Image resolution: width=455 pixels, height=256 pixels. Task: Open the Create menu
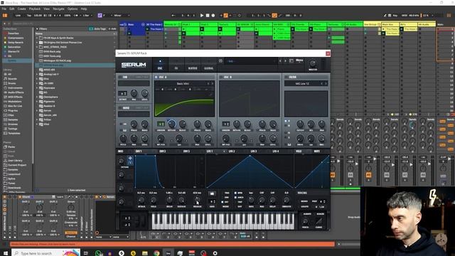point(21,9)
